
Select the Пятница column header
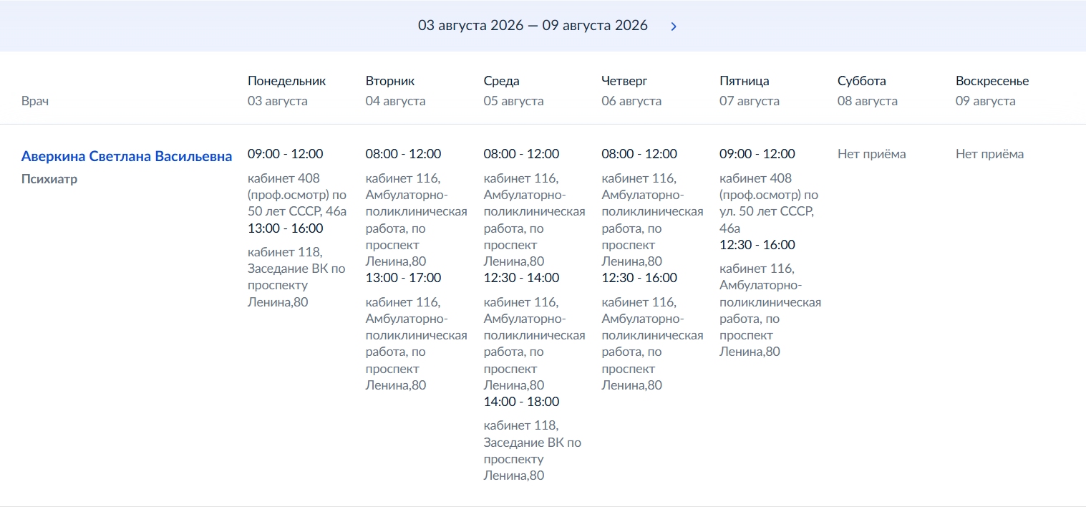pos(744,81)
